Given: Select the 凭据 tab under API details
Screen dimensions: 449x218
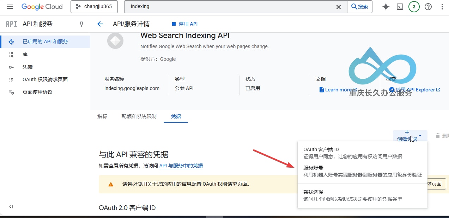Looking at the screenshot, I should (x=176, y=116).
